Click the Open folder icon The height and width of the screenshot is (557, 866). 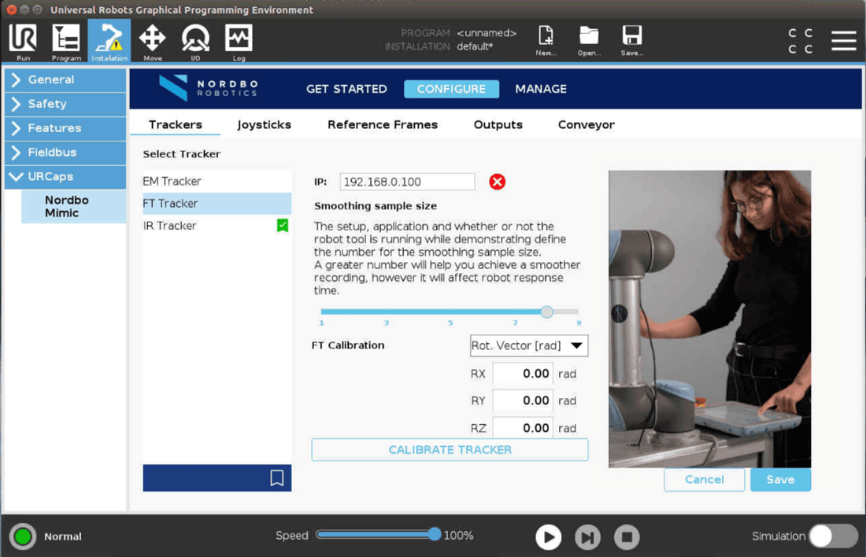click(589, 39)
